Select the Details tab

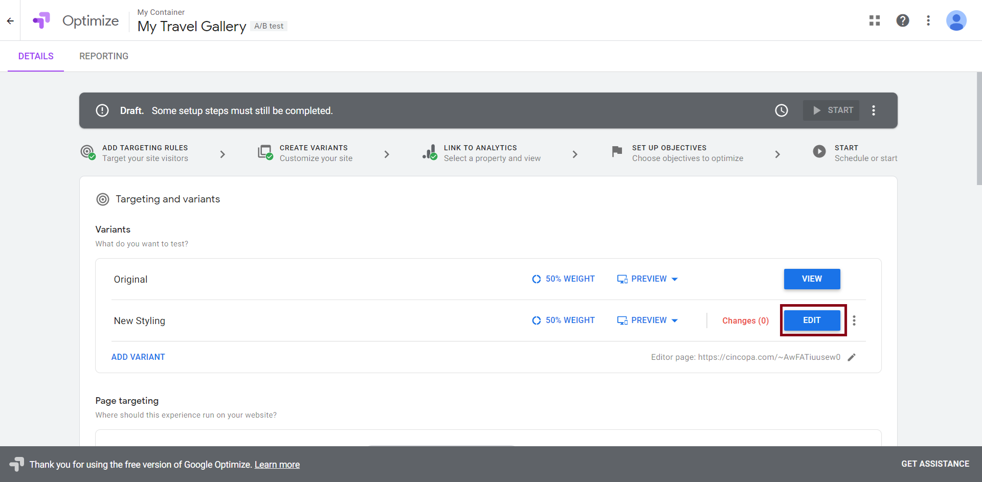[36, 56]
